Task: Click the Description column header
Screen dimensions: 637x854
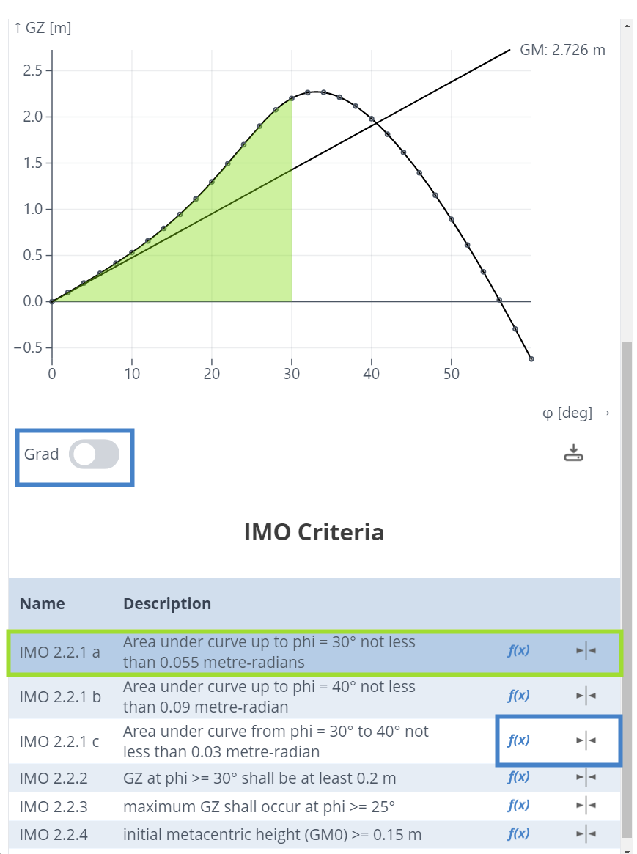Action: tap(167, 604)
